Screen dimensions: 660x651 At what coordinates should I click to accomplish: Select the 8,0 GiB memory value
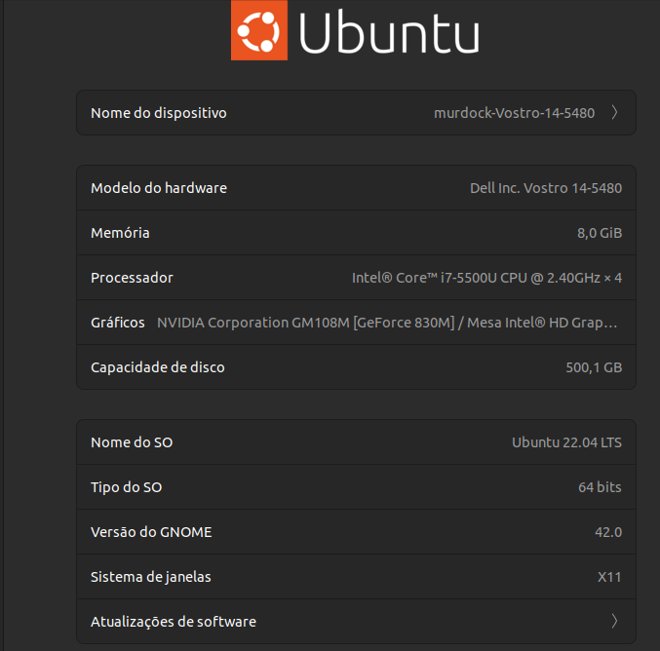[x=600, y=233]
